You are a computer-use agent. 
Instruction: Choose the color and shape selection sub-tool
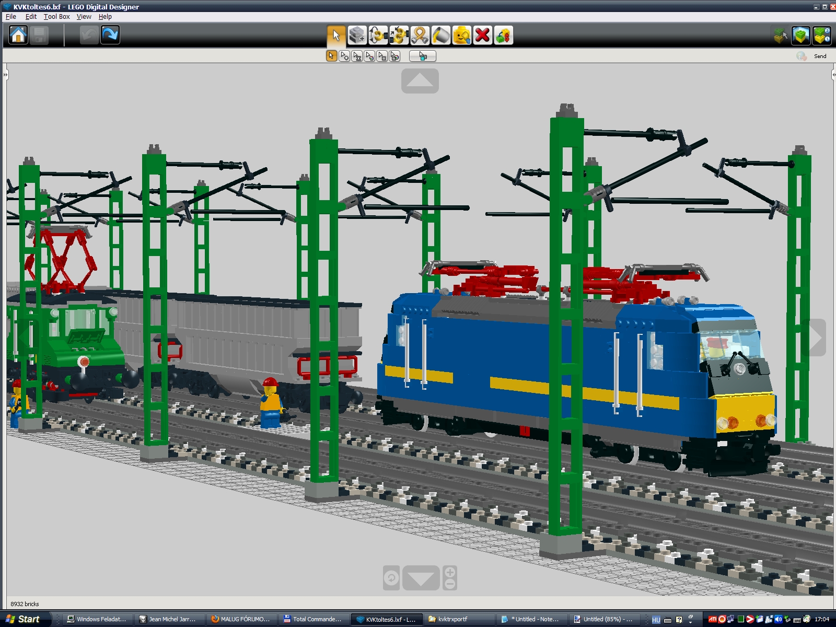[394, 56]
